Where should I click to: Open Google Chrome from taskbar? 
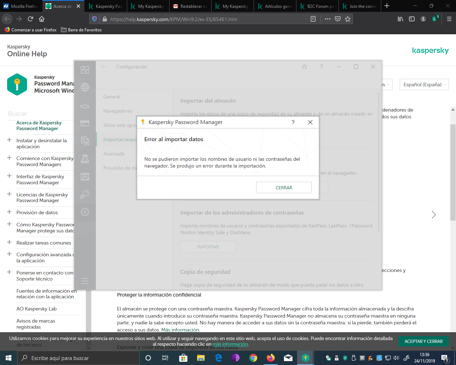(x=253, y=358)
